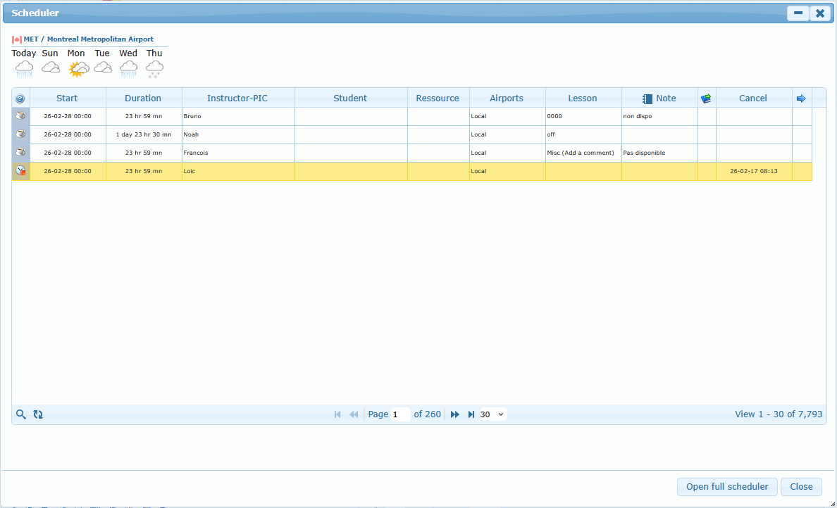Click Monday's partly sunny weather icon
This screenshot has height=508, width=837.
point(77,68)
